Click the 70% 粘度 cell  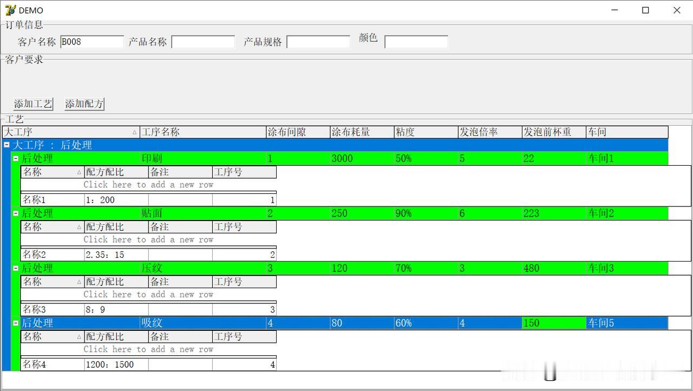[x=426, y=268]
